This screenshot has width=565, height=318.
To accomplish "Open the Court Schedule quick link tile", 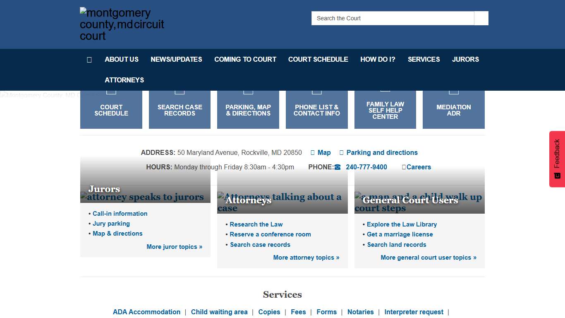I will pyautogui.click(x=111, y=110).
